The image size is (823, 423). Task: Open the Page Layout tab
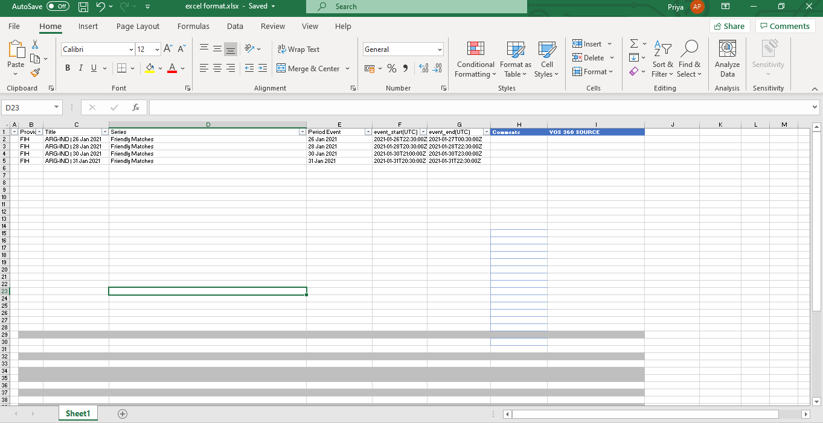pyautogui.click(x=136, y=26)
